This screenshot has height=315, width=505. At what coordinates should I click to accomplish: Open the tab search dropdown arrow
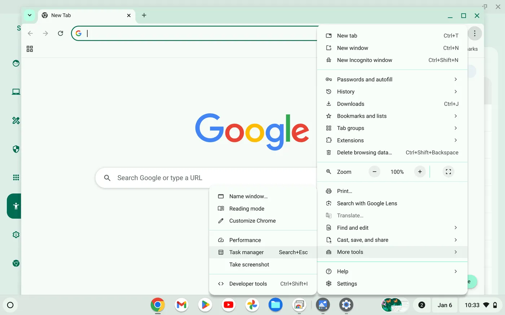pos(30,15)
